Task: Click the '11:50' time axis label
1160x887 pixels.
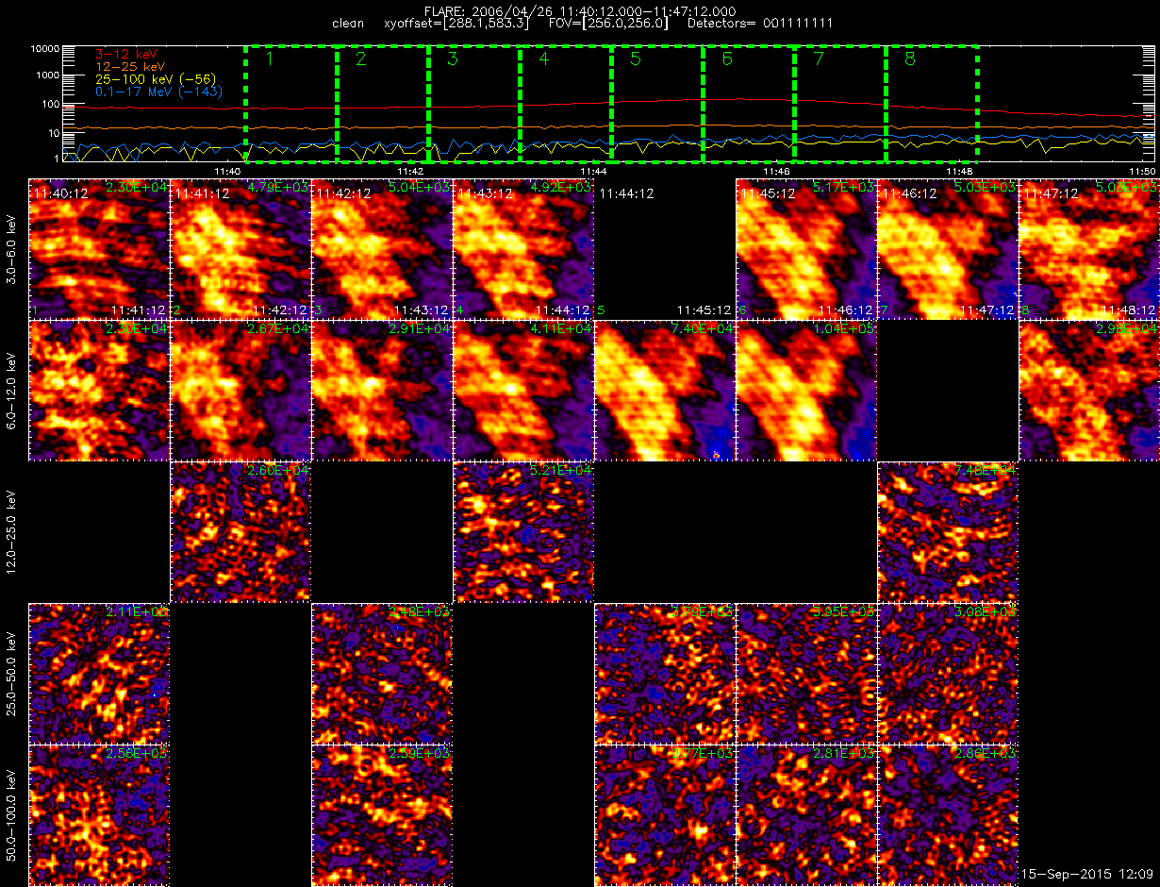Action: [x=1141, y=171]
